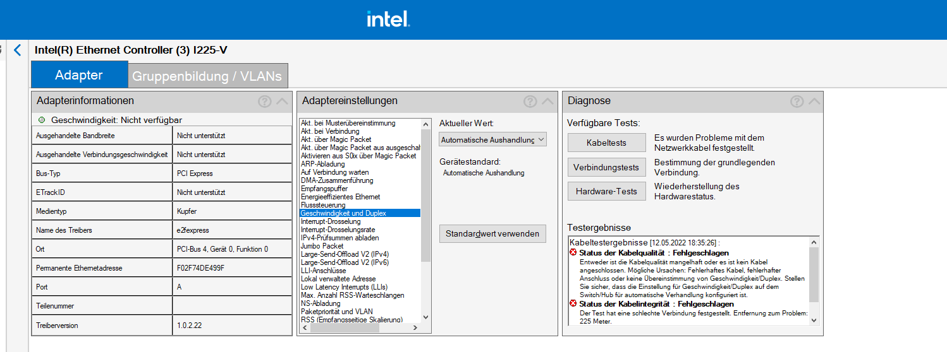This screenshot has width=947, height=352.
Task: Click the Intel logo in header
Action: click(388, 20)
